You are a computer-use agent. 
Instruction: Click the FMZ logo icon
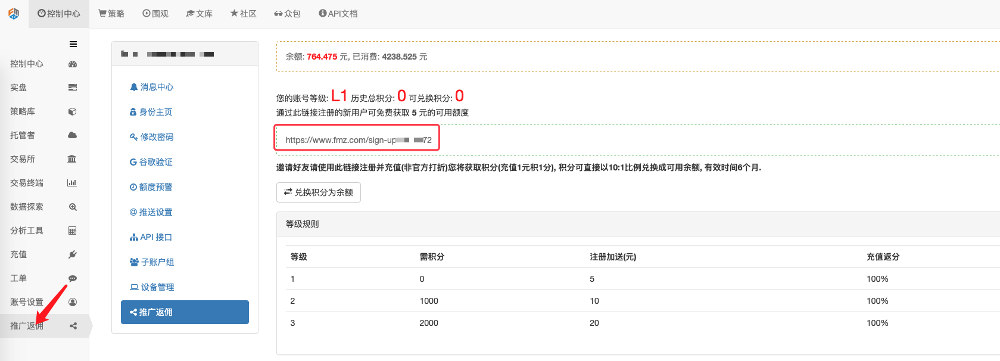pos(14,13)
